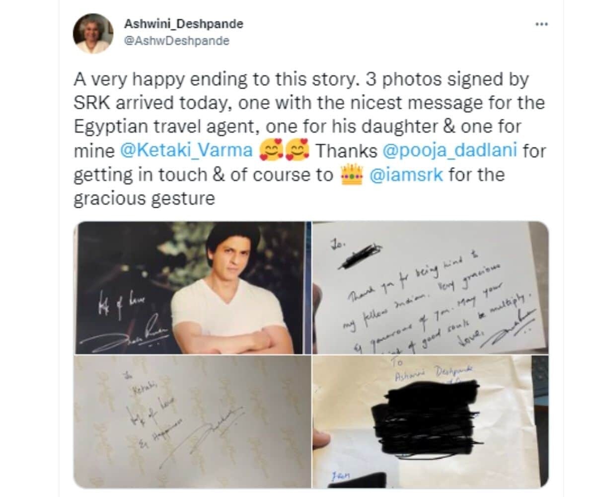Click the tweet text paragraph body
The width and height of the screenshot is (596, 497).
pos(309,139)
